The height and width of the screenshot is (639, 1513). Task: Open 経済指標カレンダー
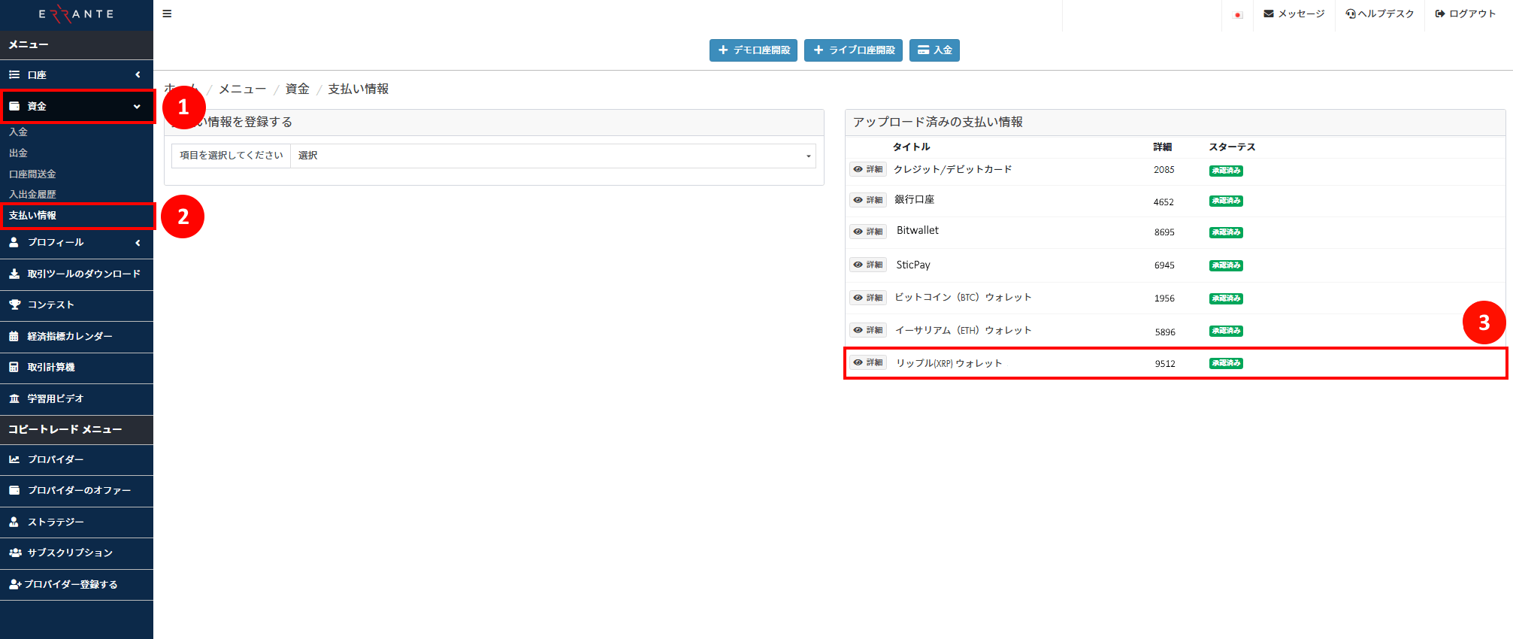coord(77,337)
